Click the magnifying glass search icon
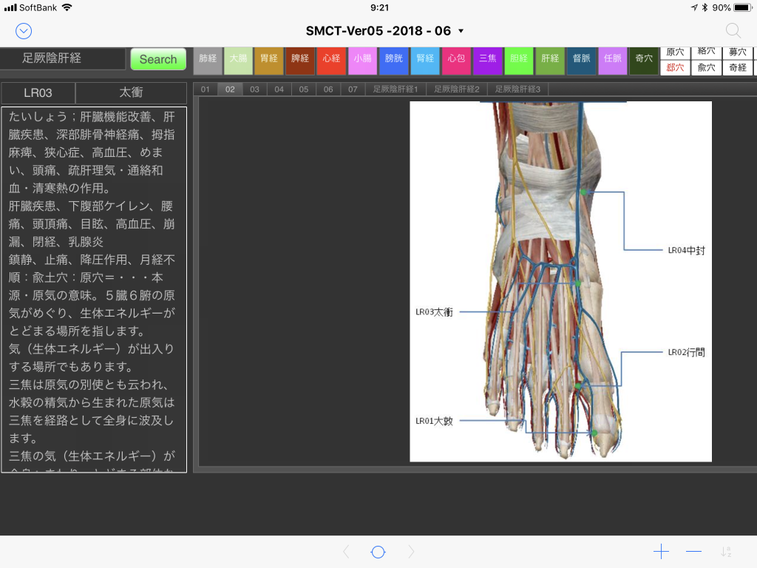This screenshot has height=568, width=757. (x=733, y=31)
